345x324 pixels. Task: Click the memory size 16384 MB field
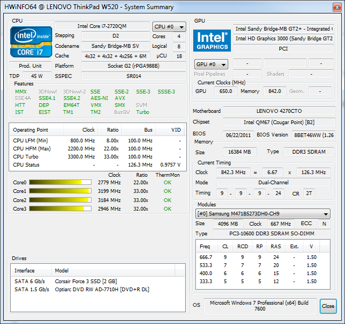pyautogui.click(x=240, y=152)
